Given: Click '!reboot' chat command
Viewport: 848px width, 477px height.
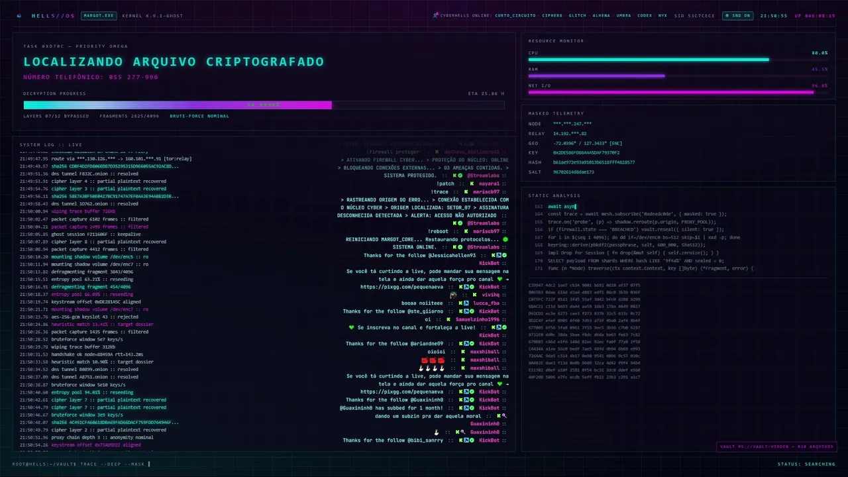Looking at the screenshot, I should tap(439, 231).
